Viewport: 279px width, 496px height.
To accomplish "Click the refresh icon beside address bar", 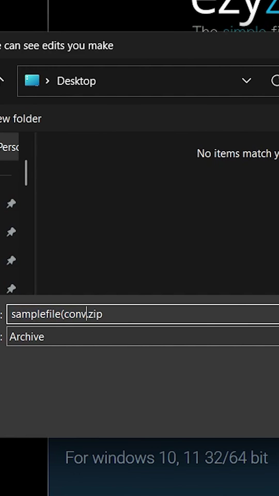I will point(275,81).
